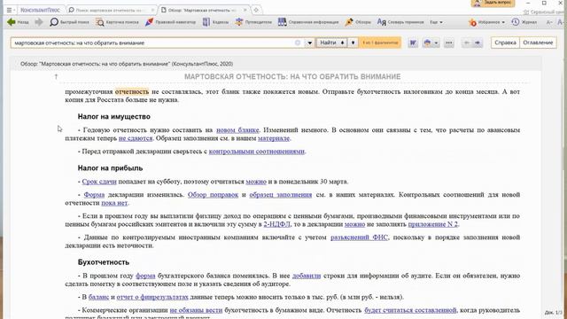Decrease font size with A- button
Screen dimensions: 567x319
549,22
